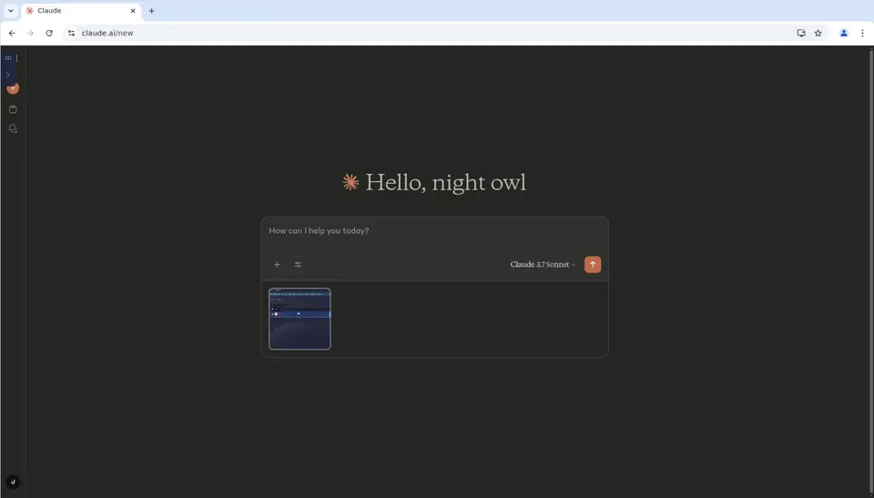
Task: Expand the sidebar with the chevron arrow
Action: click(x=8, y=75)
